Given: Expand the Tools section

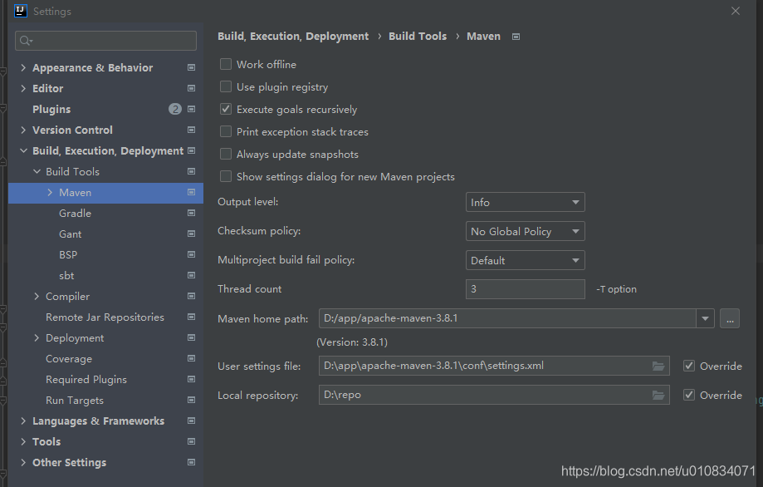Looking at the screenshot, I should 23,442.
